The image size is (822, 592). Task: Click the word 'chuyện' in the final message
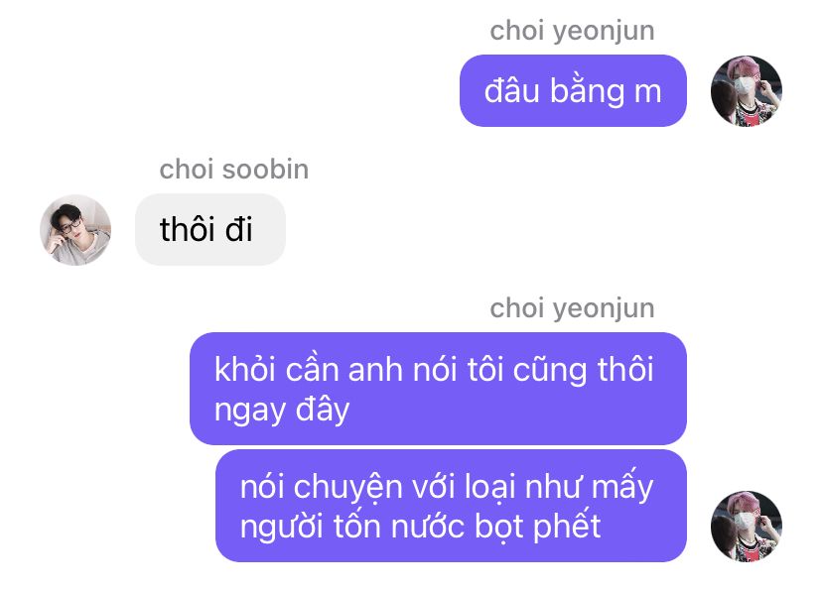coord(347,488)
